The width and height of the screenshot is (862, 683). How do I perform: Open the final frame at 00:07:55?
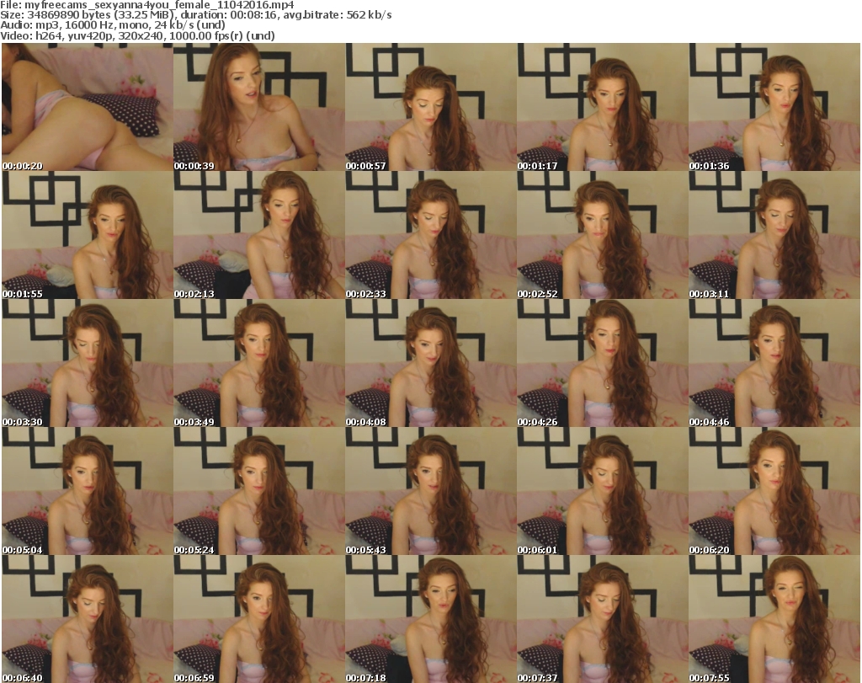coord(774,619)
